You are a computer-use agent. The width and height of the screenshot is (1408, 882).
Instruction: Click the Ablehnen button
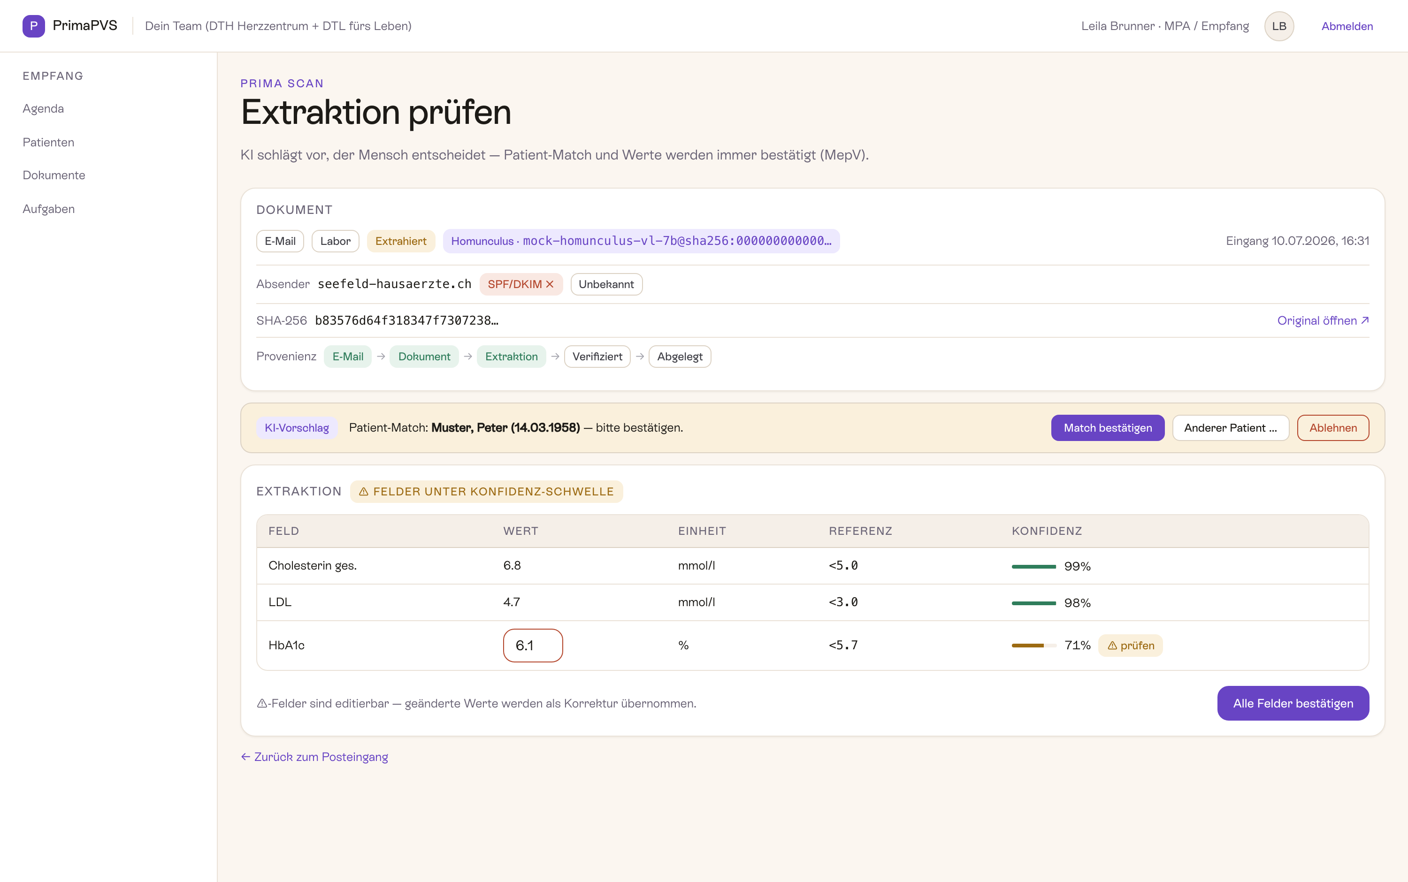pyautogui.click(x=1333, y=427)
